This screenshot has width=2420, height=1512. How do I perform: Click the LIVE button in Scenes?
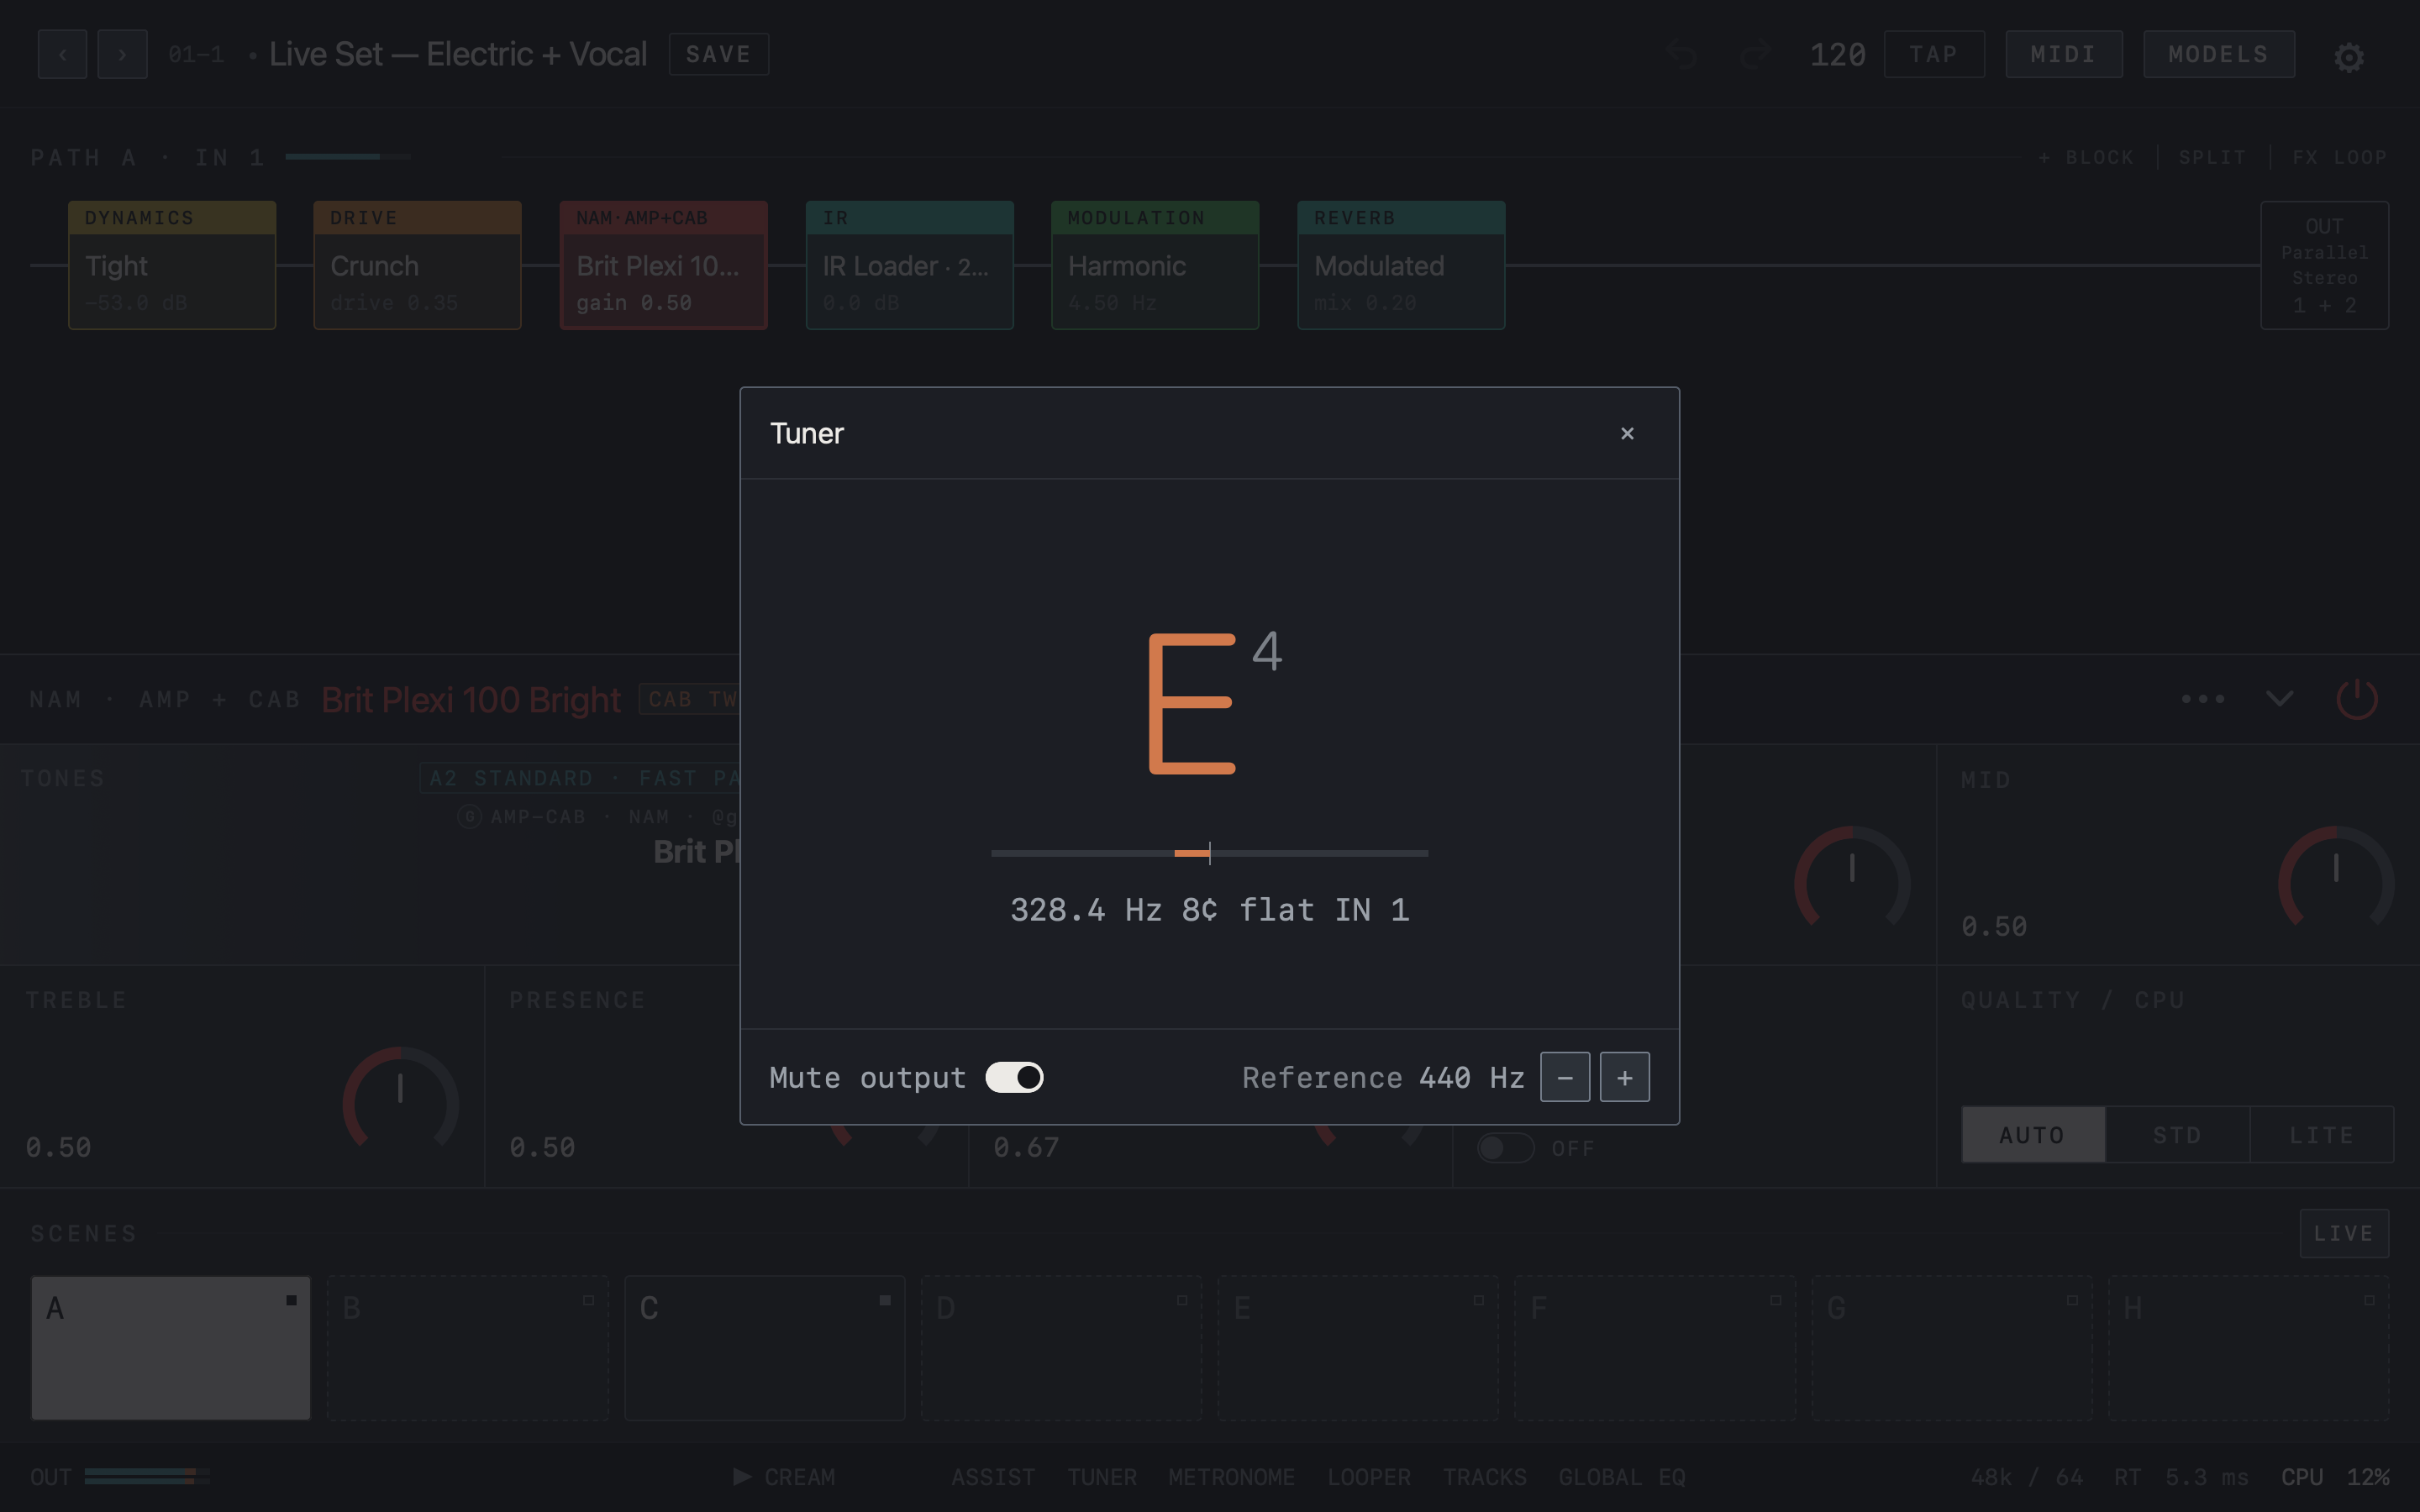[2344, 1233]
